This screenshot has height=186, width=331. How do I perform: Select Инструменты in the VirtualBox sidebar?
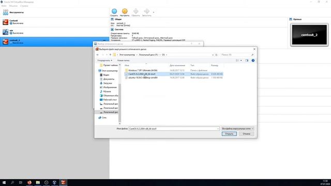click(55, 12)
